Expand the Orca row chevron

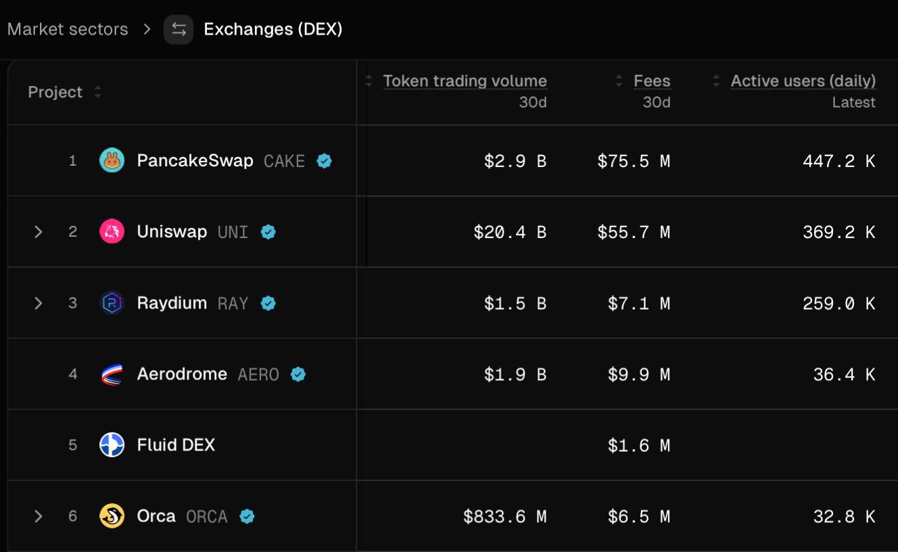39,516
